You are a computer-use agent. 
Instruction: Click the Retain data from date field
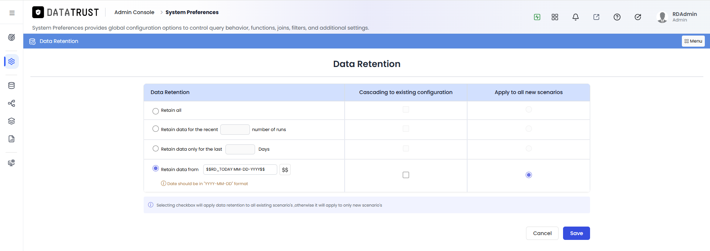[240, 170]
